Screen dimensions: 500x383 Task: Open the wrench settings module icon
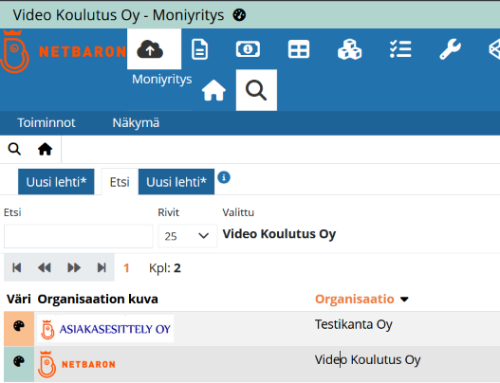tap(450, 49)
